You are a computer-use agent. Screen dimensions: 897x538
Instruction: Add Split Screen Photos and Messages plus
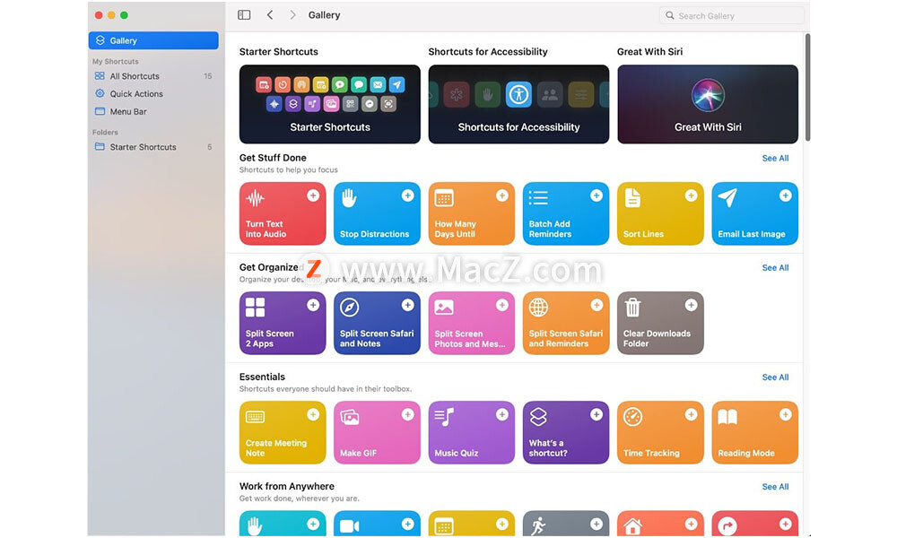pos(501,305)
